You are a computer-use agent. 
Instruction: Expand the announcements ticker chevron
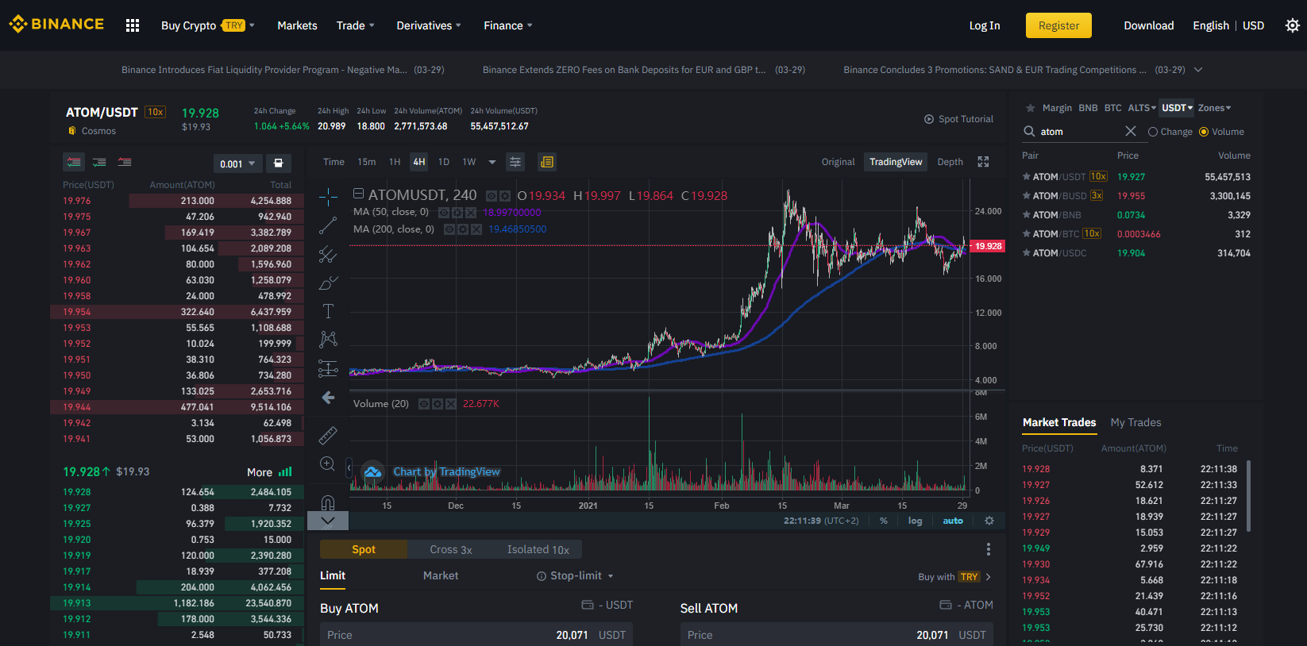pyautogui.click(x=1198, y=70)
